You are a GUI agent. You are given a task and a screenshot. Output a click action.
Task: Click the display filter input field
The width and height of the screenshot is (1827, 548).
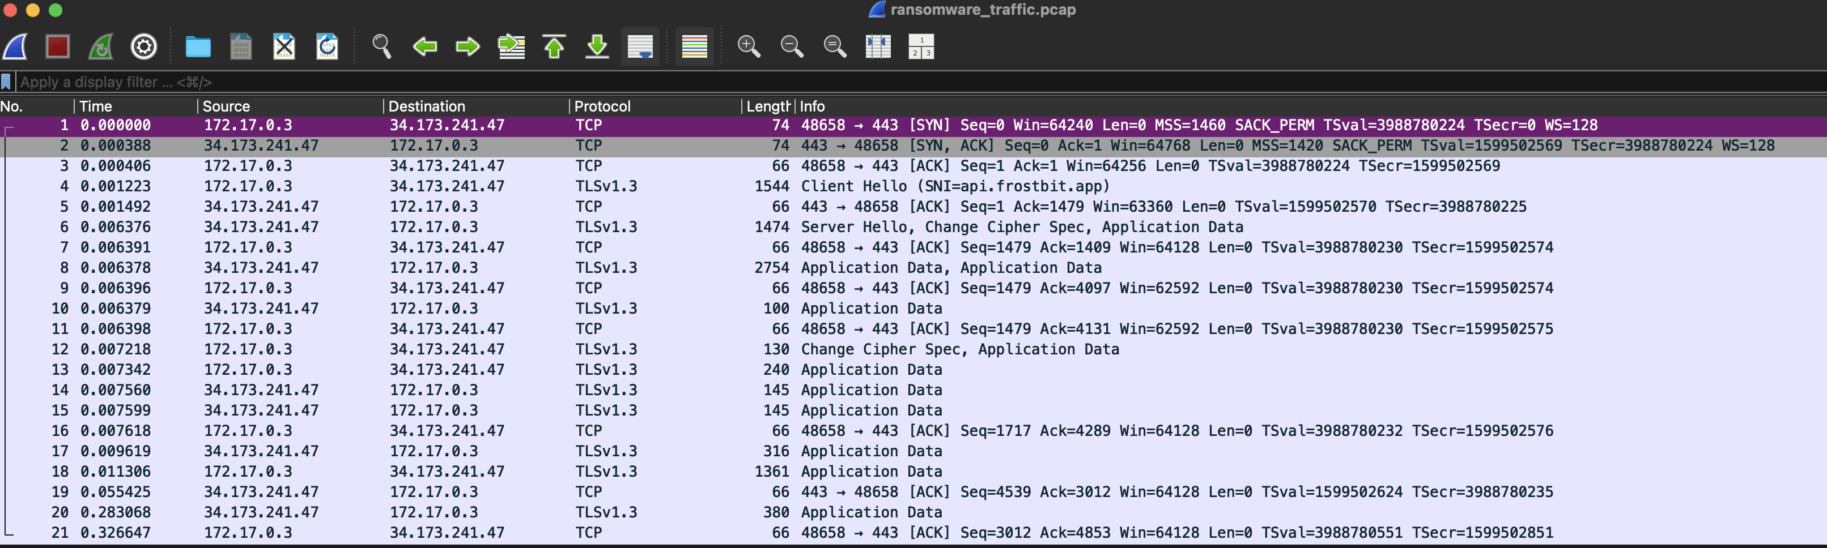pyautogui.click(x=921, y=82)
